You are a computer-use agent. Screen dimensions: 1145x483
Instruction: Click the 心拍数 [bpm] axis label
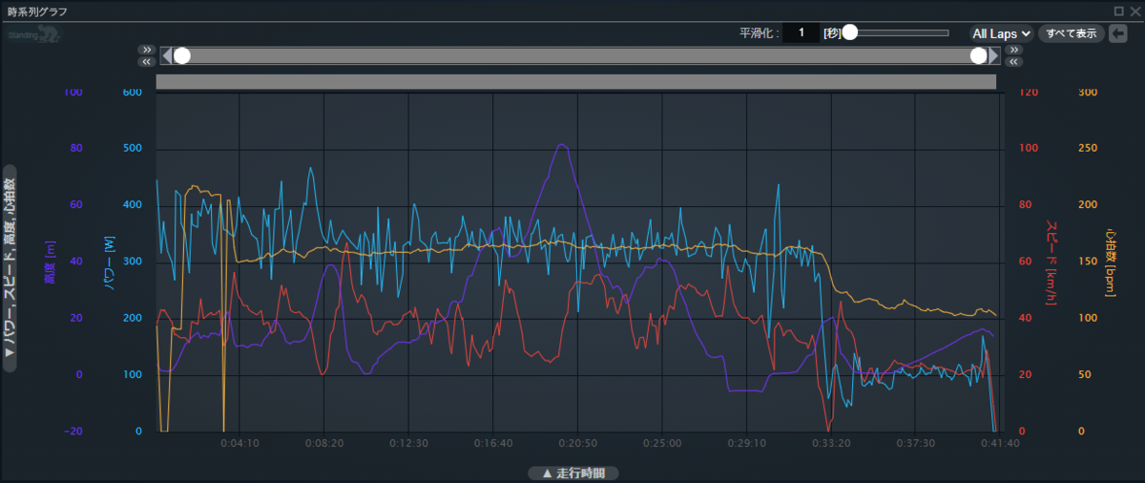[1112, 262]
